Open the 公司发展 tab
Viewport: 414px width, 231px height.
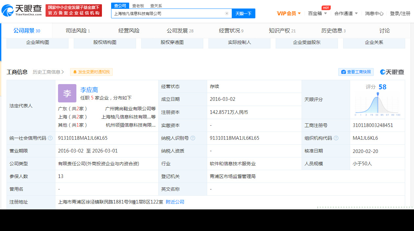[180, 31]
